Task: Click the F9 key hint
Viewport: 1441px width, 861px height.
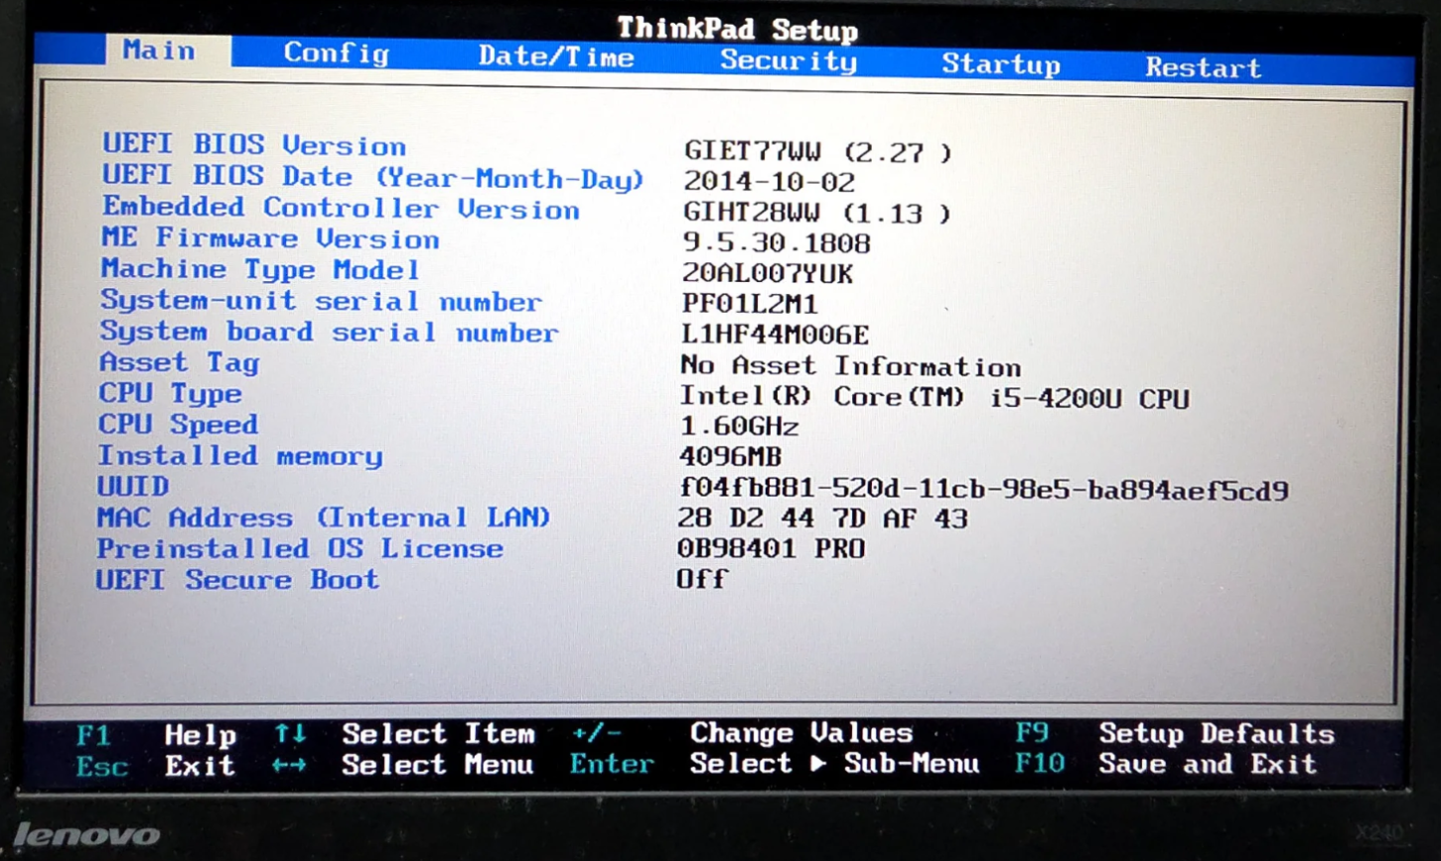Action: click(1032, 733)
